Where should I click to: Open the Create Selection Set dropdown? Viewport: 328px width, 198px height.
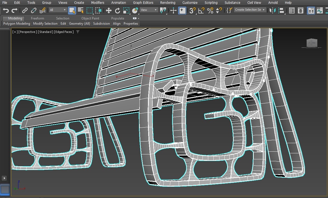coord(250,10)
